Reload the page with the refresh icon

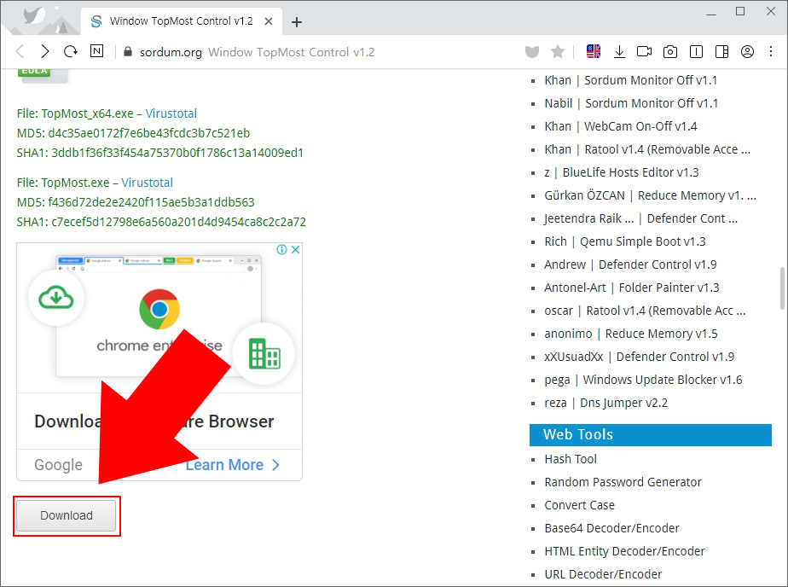(70, 51)
